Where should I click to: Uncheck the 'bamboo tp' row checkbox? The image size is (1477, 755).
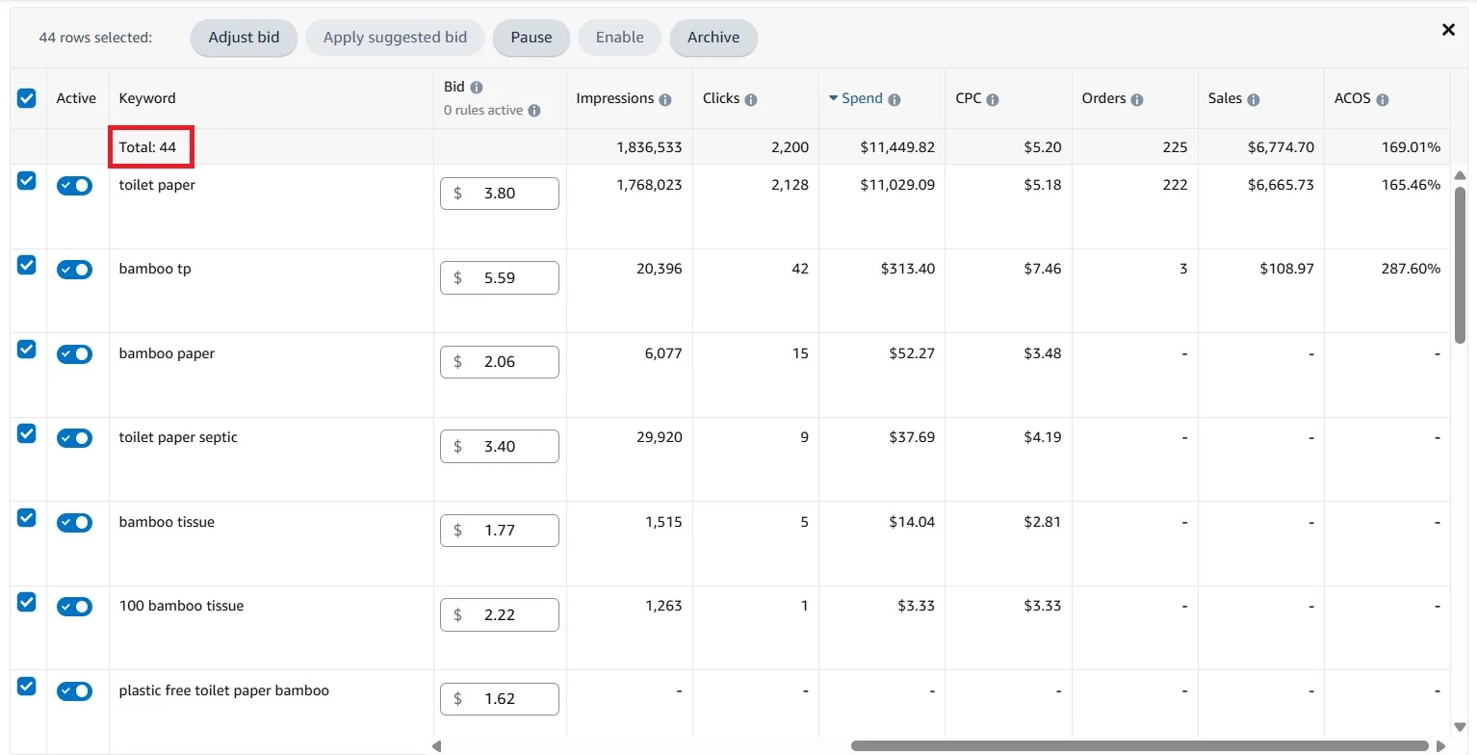27,265
